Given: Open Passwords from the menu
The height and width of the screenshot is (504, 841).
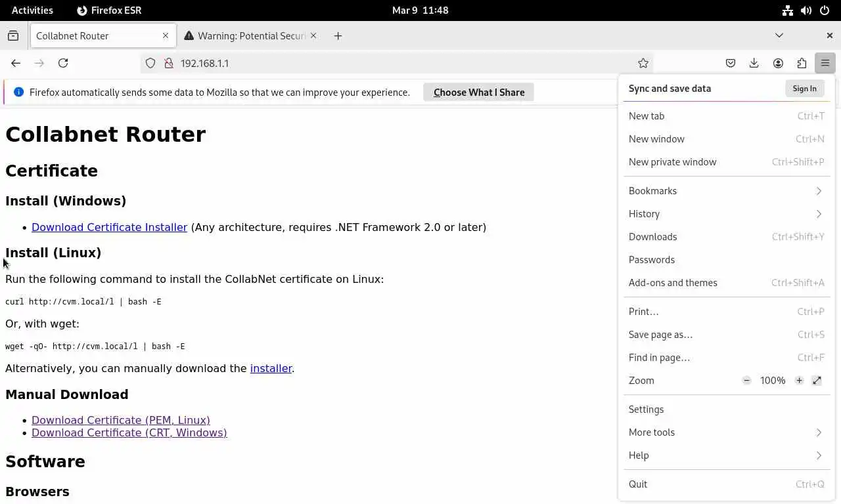Looking at the screenshot, I should click(727, 260).
